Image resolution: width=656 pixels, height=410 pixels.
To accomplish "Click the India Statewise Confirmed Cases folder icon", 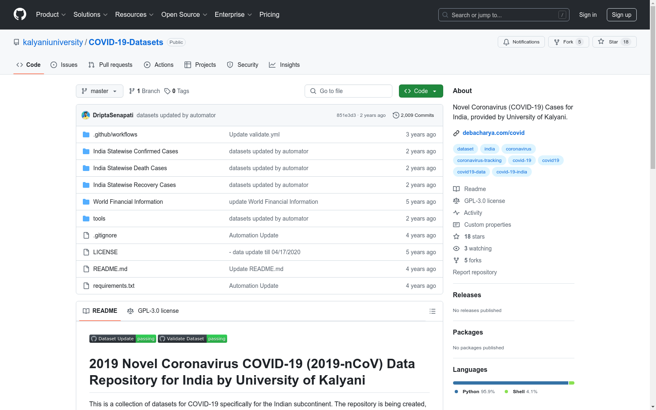I will (86, 151).
